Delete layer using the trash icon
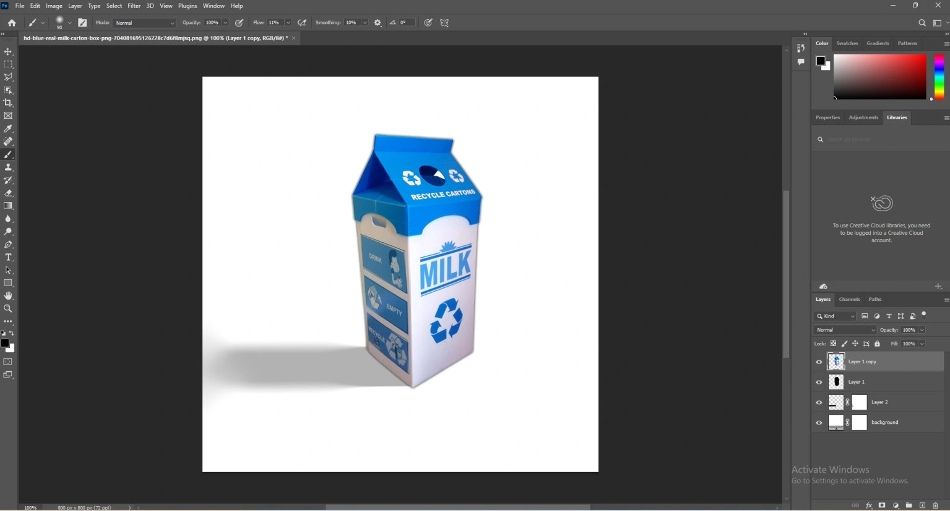The height and width of the screenshot is (511, 950). coord(935,505)
